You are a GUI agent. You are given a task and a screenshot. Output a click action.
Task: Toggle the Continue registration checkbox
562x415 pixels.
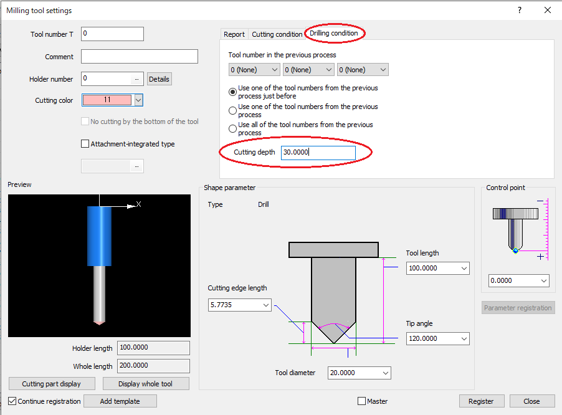pyautogui.click(x=12, y=401)
